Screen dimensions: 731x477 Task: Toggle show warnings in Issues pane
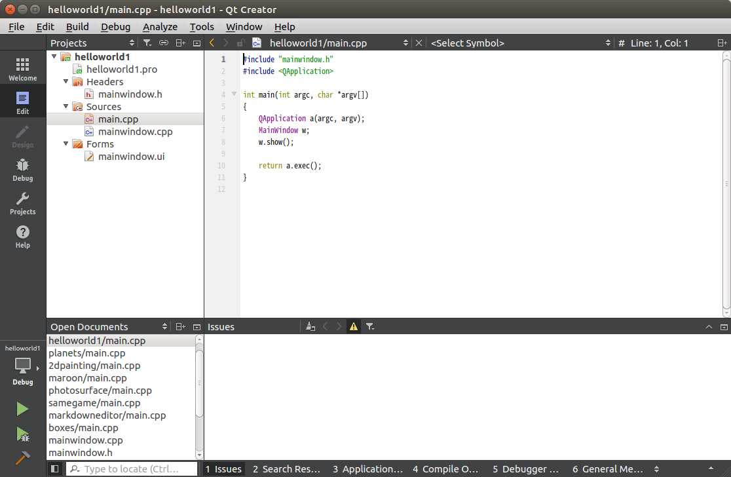pyautogui.click(x=354, y=327)
